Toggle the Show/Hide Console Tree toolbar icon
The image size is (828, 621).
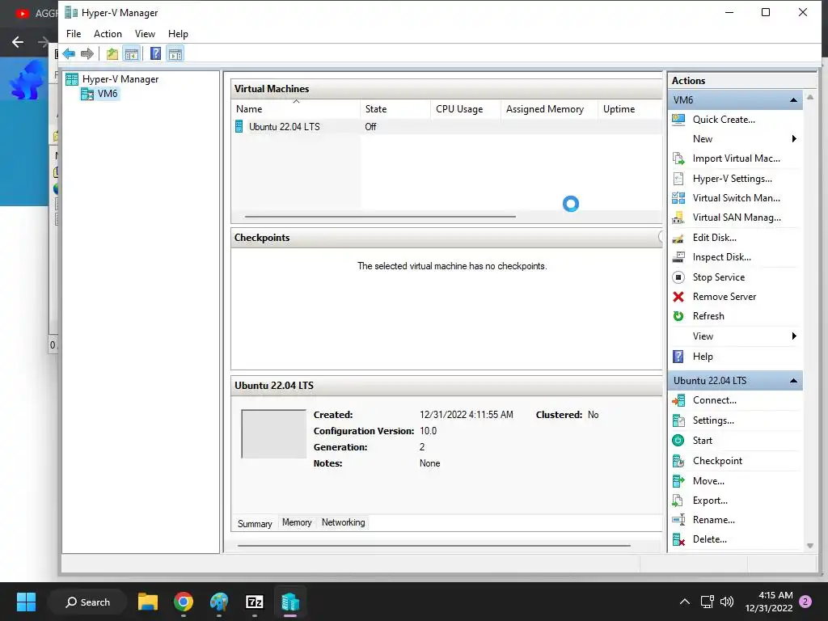(132, 53)
